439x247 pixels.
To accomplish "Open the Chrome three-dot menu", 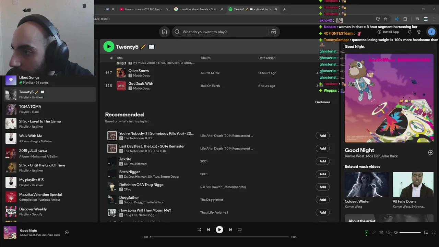I will (x=434, y=19).
